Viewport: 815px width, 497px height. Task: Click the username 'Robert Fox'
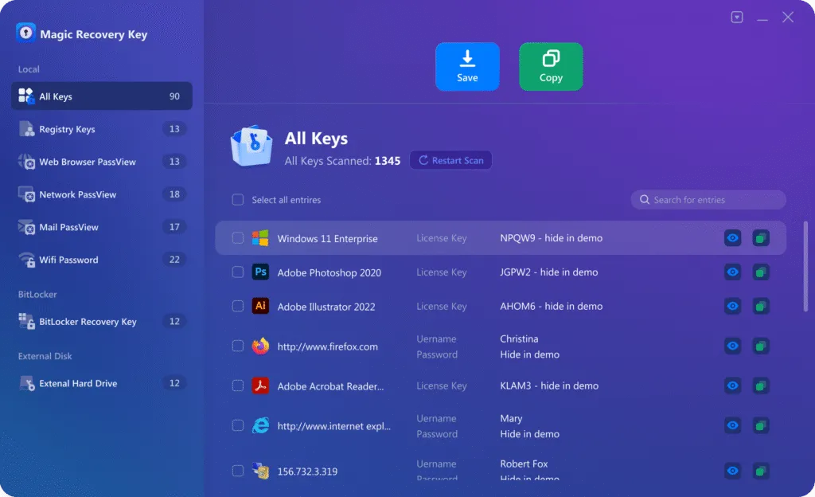click(x=524, y=464)
